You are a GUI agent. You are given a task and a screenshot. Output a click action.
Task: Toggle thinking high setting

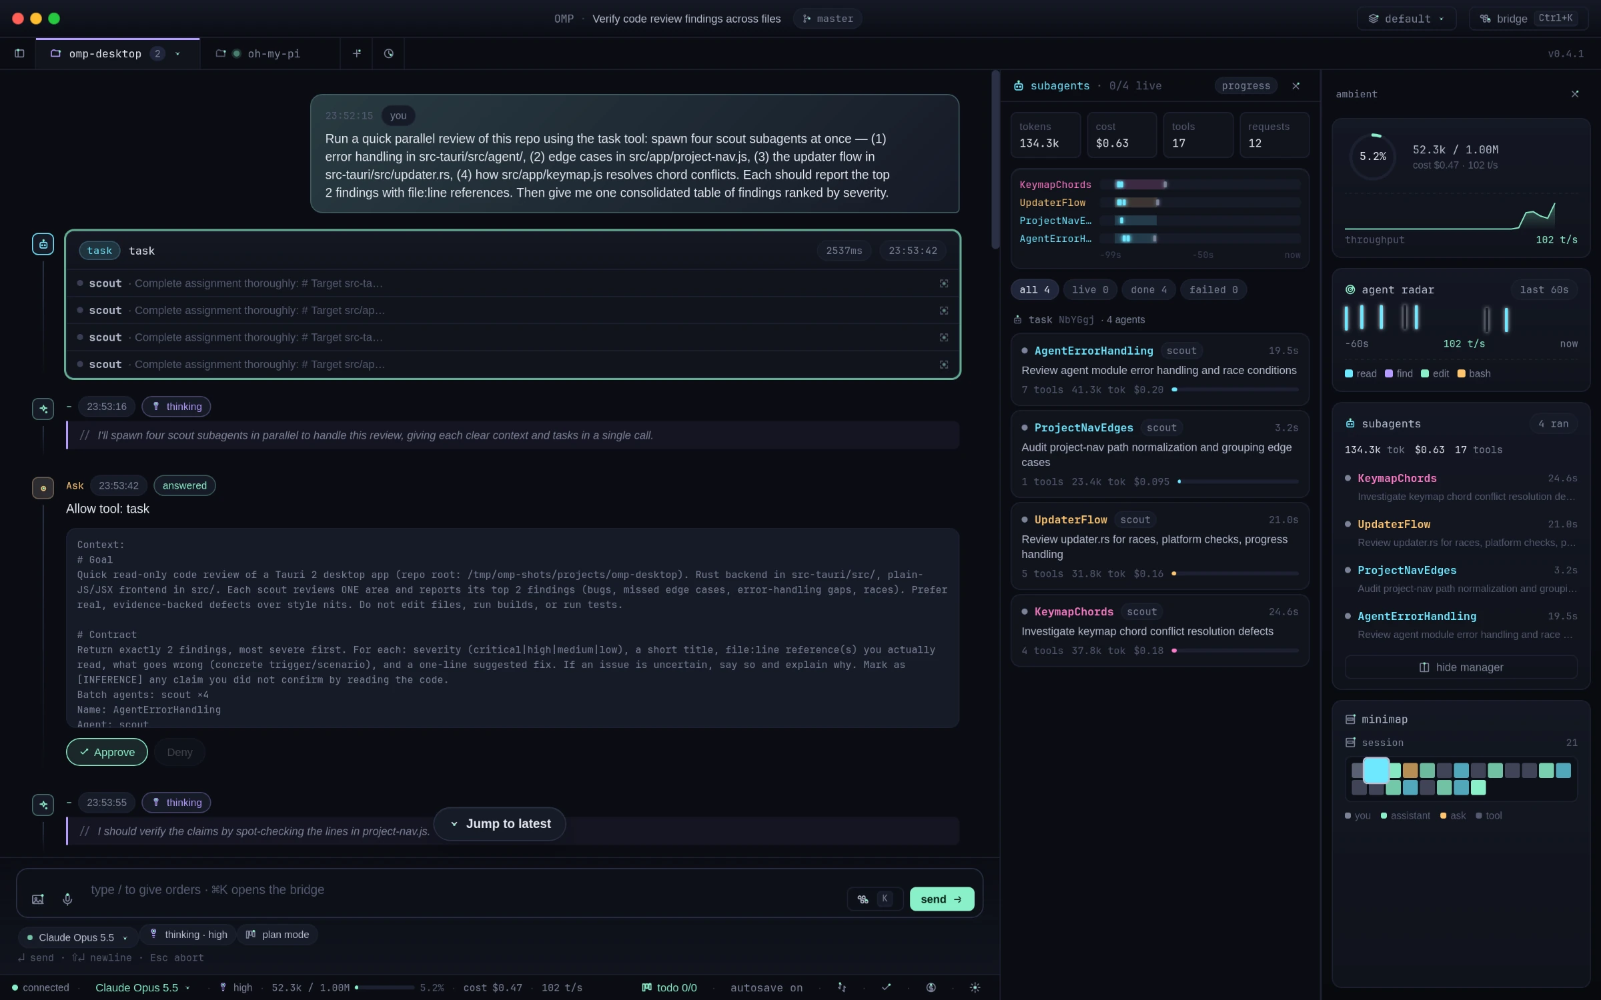click(189, 935)
